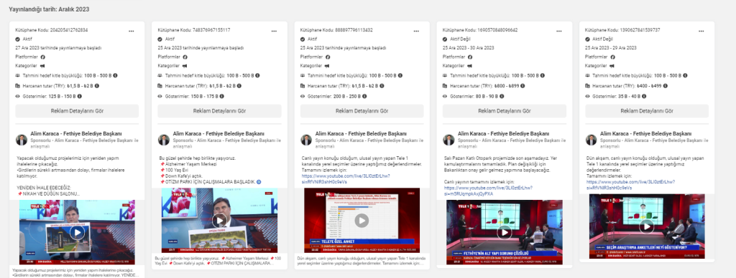736x278 pixels.
Task: Open Reklam Detaylarını Gör for ad 748376967155117
Action: 219,111
